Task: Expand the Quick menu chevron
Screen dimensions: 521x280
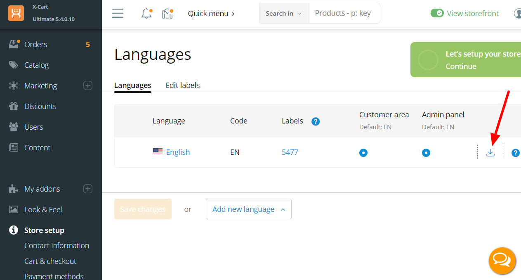Action: click(x=233, y=13)
